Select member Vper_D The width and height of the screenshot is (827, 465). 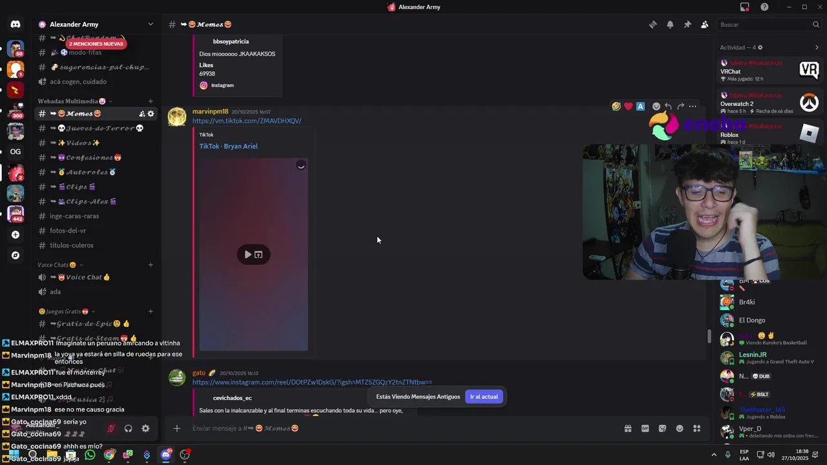coord(769,431)
